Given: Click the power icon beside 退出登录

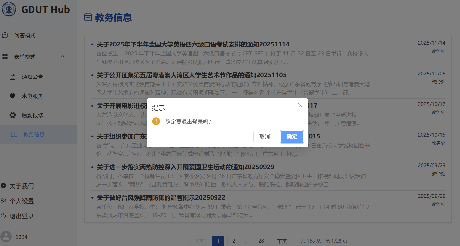Looking at the screenshot, I should tap(3, 216).
